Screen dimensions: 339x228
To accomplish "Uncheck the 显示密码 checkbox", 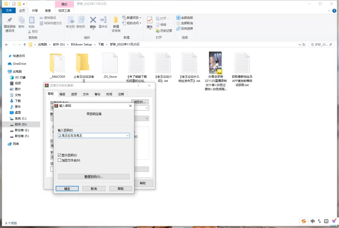I will [x=60, y=156].
